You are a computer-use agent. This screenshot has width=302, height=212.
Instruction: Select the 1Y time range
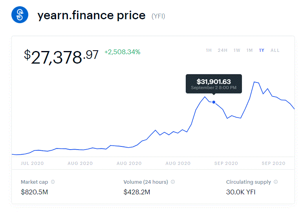262,50
